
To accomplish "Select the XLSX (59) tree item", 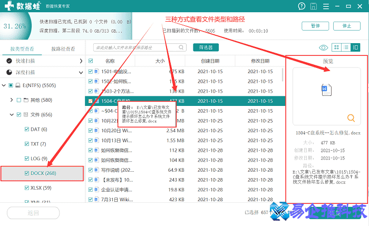I will [x=42, y=188].
